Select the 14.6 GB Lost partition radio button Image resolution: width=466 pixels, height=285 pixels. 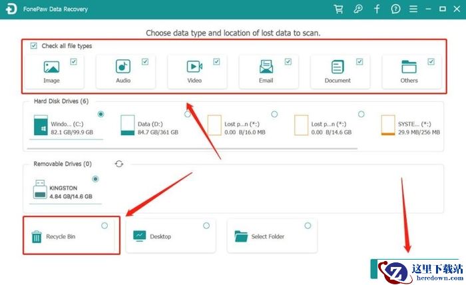pyautogui.click(x=361, y=114)
